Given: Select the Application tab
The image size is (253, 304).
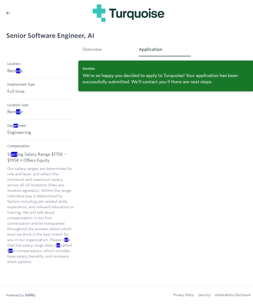Looking at the screenshot, I should pos(150,49).
